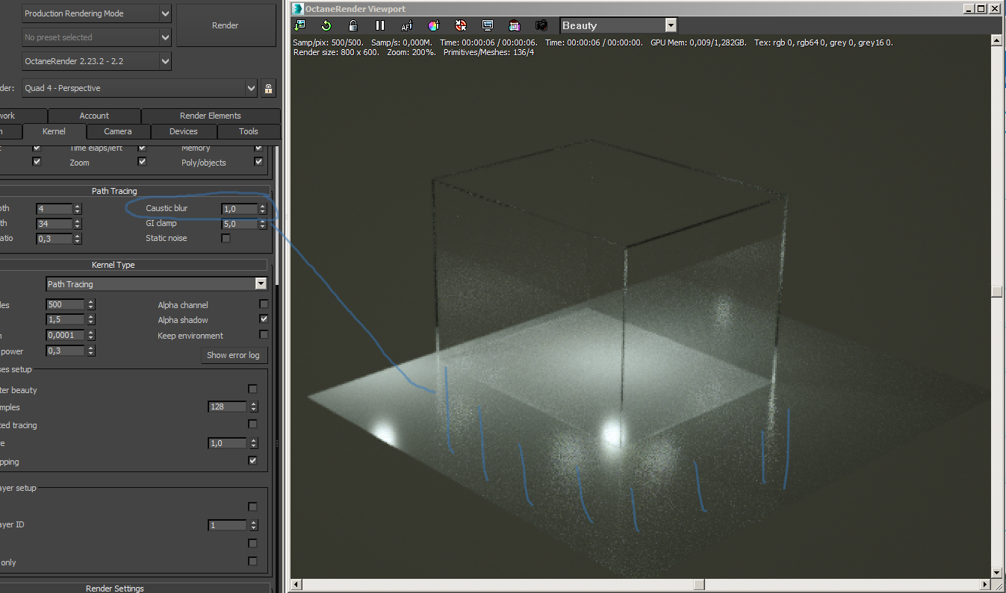This screenshot has height=593, width=1006.
Task: Toggle the viewport lock icon
Action: [353, 25]
